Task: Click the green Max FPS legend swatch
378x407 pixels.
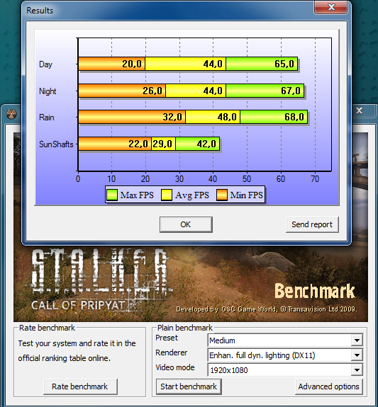Action: coord(112,195)
